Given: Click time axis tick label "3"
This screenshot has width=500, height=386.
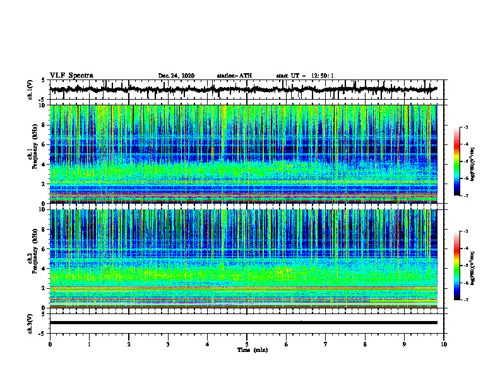Looking at the screenshot, I should tap(168, 344).
